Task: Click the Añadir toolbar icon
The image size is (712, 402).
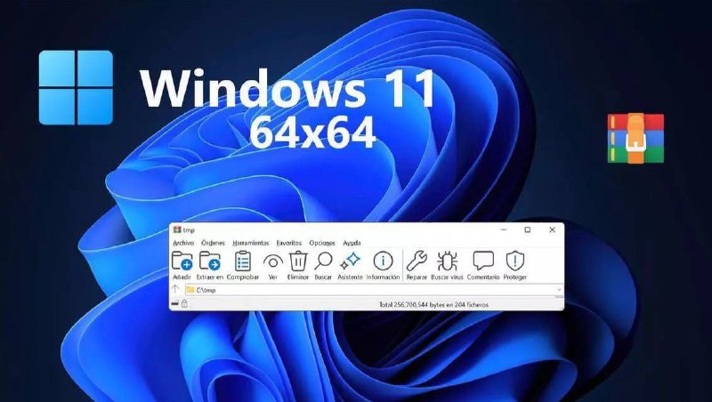Action: [182, 261]
